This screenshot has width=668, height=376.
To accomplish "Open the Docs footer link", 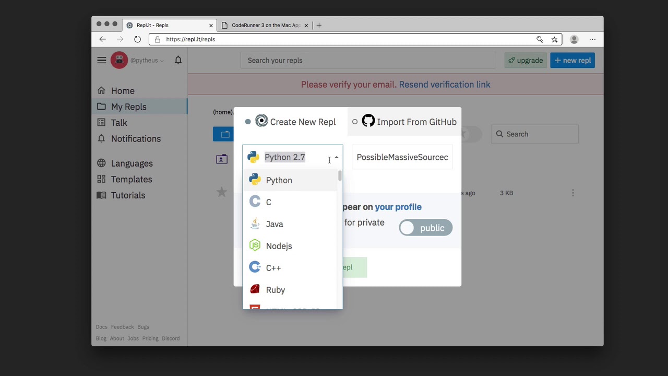I will tap(101, 327).
